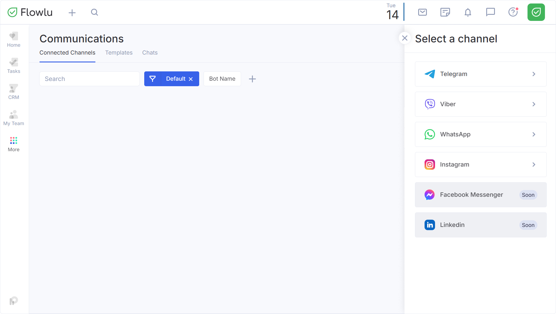Switch to Templates tab
The image size is (556, 314).
[119, 53]
